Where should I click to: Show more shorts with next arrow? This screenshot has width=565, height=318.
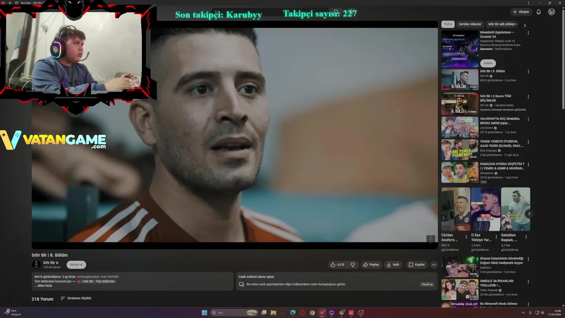(529, 214)
